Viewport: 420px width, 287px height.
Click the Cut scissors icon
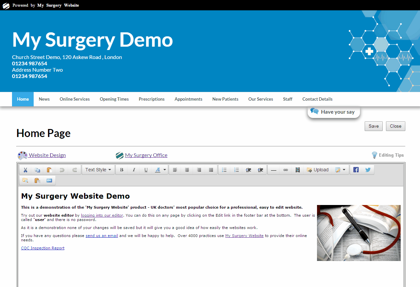tap(25, 170)
